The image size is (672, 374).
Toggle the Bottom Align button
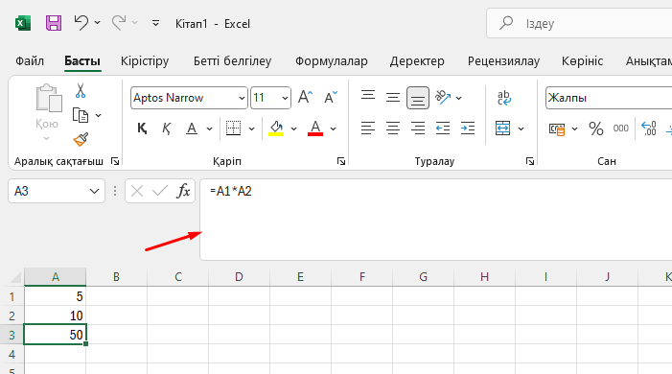(417, 98)
